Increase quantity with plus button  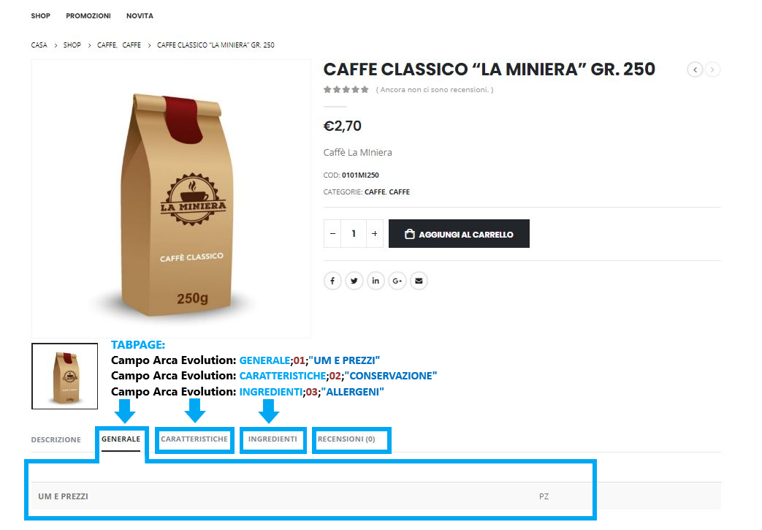tap(374, 233)
